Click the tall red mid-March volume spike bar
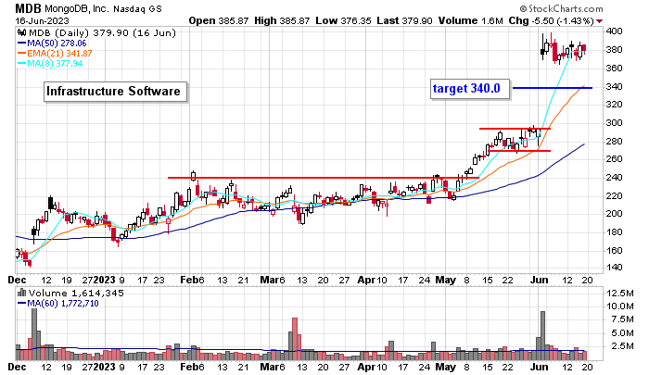Screen dimensions: 649x375 click(x=295, y=339)
